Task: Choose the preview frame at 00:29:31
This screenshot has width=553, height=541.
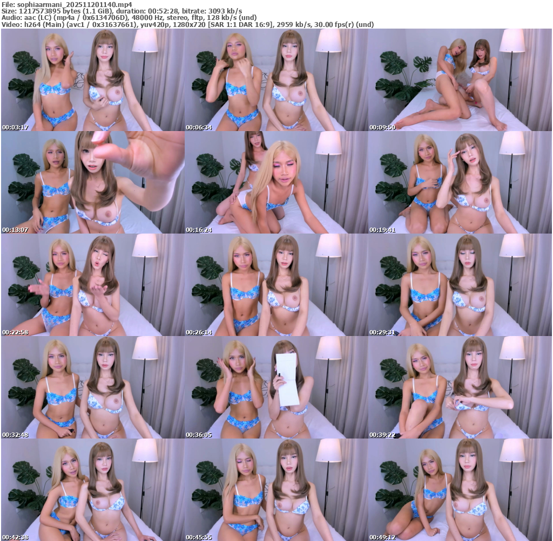Action: point(460,285)
